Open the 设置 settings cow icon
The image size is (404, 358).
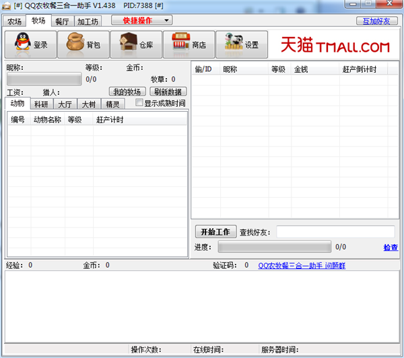(x=234, y=44)
